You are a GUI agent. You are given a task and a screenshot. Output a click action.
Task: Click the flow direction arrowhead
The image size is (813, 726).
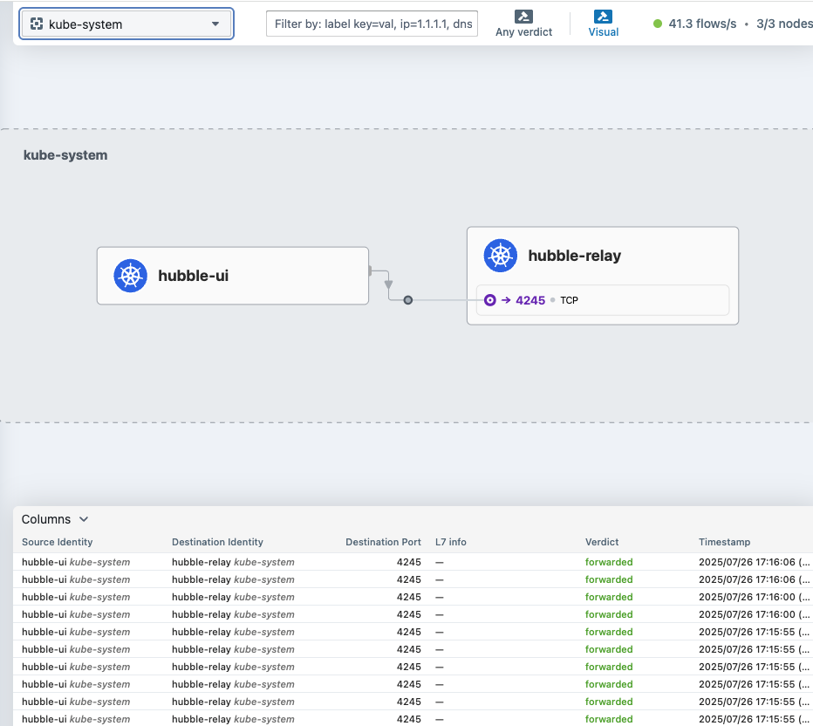(388, 284)
